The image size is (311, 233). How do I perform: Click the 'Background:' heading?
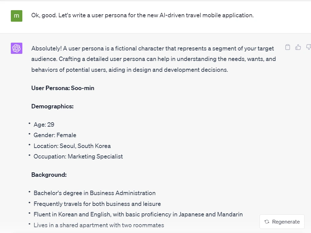click(x=49, y=175)
